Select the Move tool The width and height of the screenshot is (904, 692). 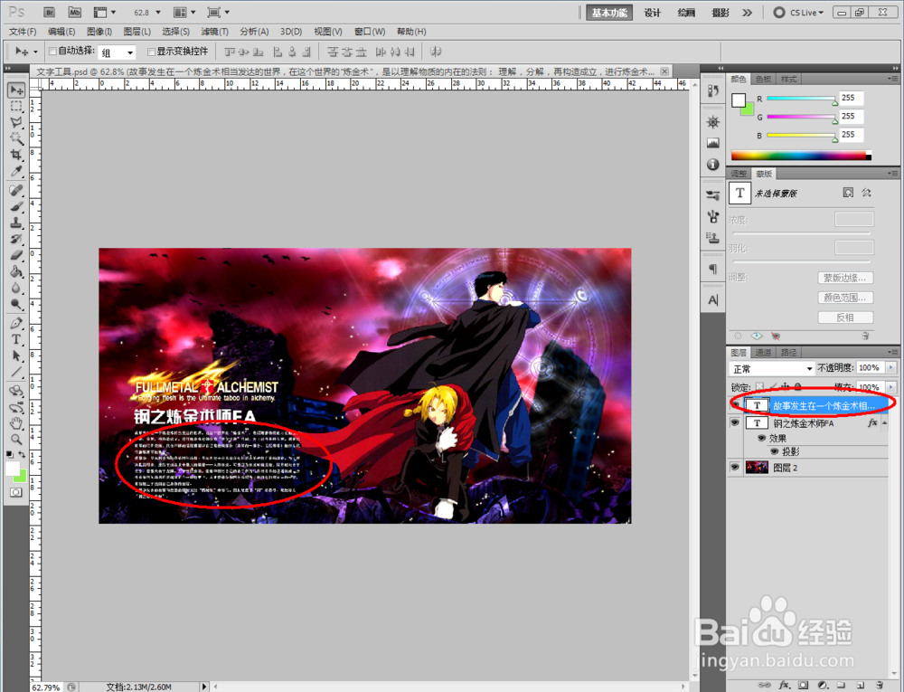[16, 90]
